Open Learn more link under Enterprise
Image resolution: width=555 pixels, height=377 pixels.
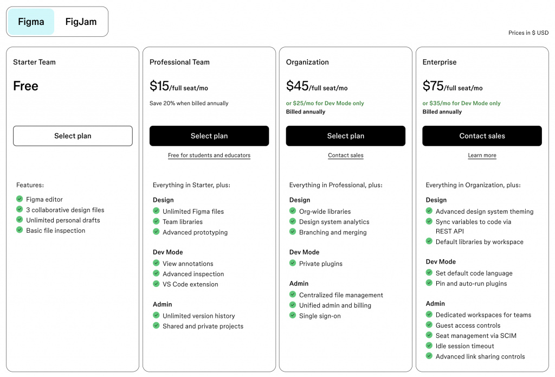coord(482,155)
